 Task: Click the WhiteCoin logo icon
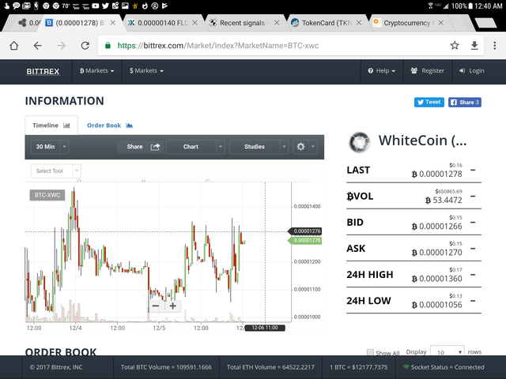tap(359, 142)
